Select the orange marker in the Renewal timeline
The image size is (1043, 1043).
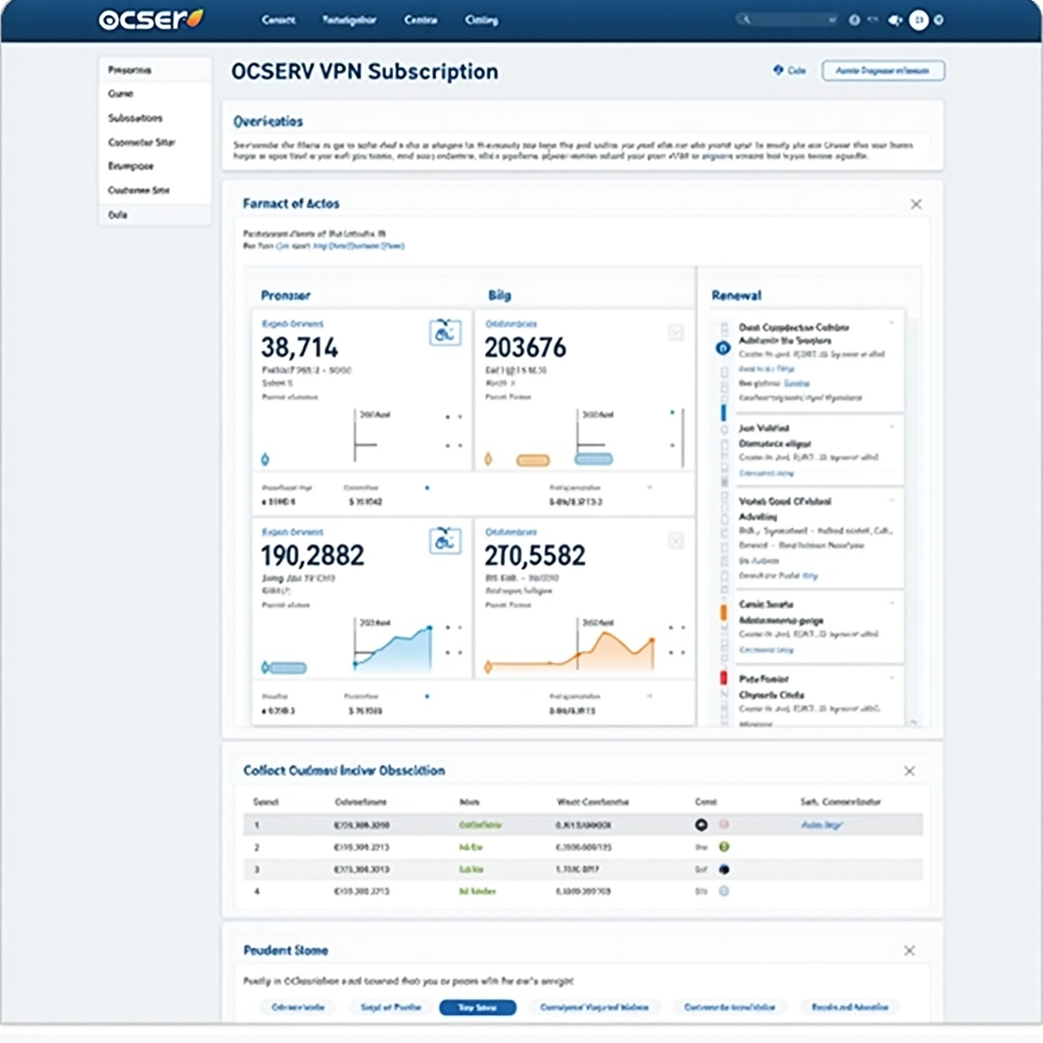click(x=724, y=613)
